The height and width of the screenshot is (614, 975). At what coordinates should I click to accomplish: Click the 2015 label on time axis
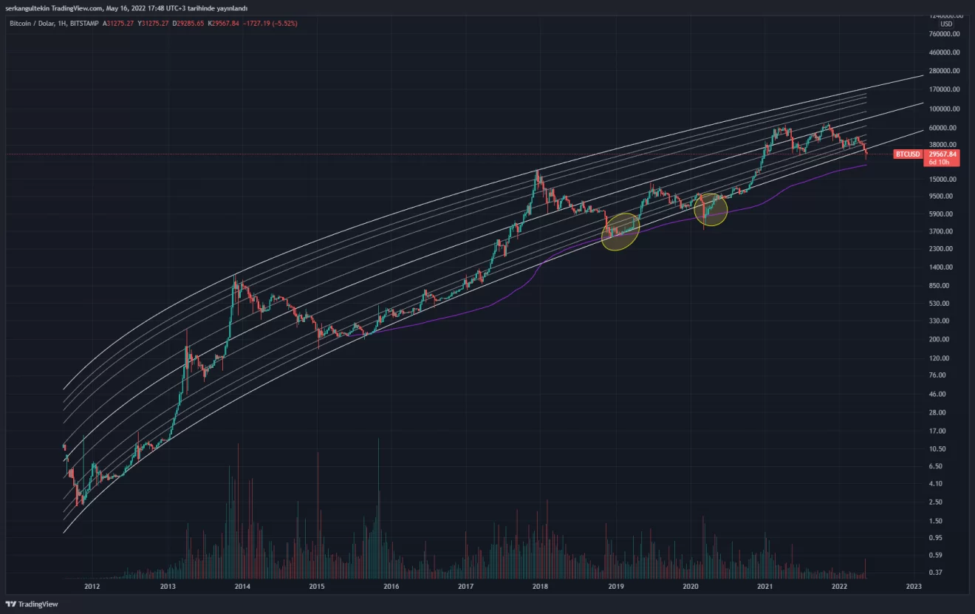click(316, 587)
